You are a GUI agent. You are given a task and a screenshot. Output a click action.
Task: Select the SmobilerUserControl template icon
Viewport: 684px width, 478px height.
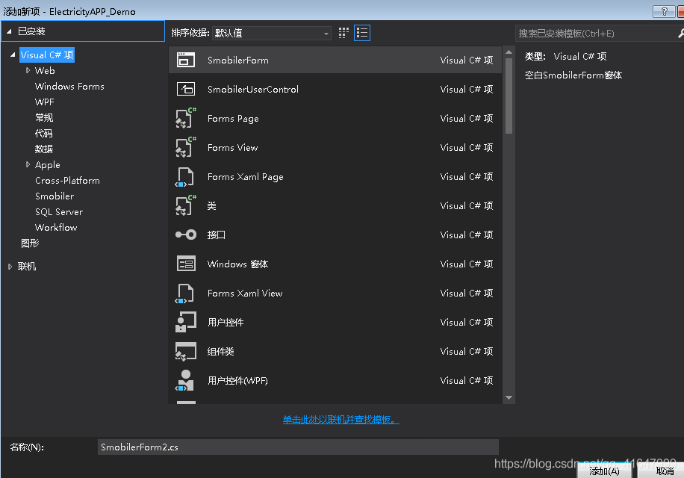186,89
